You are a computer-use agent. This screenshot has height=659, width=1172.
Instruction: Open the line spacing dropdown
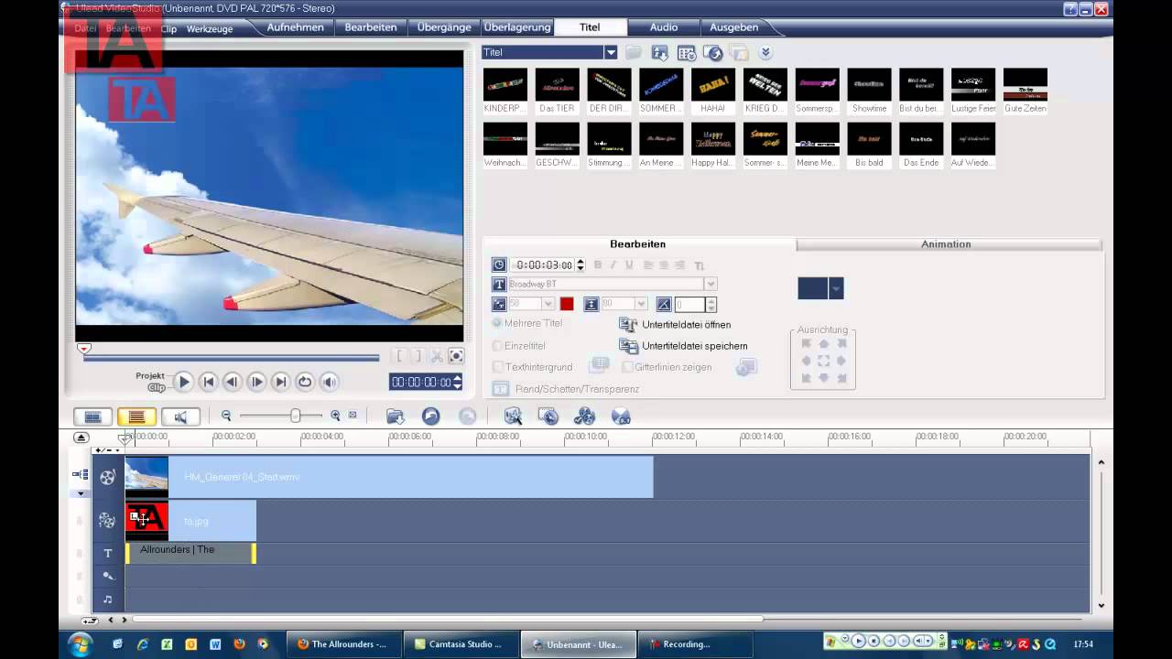point(641,304)
